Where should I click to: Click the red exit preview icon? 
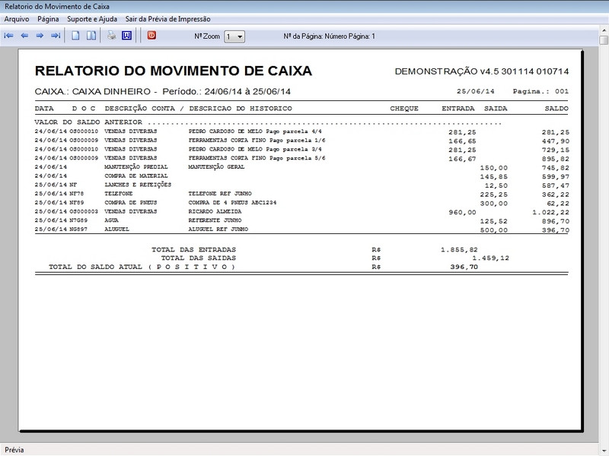click(151, 36)
